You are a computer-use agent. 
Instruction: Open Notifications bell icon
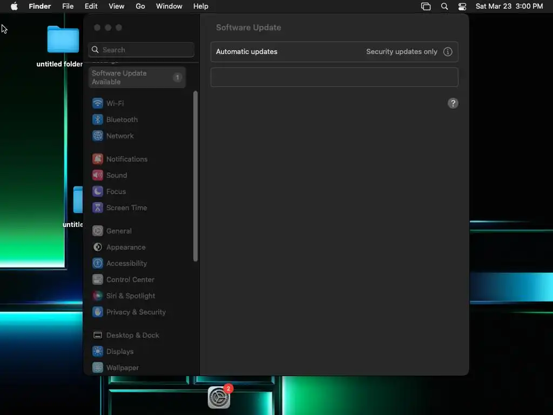tap(98, 159)
